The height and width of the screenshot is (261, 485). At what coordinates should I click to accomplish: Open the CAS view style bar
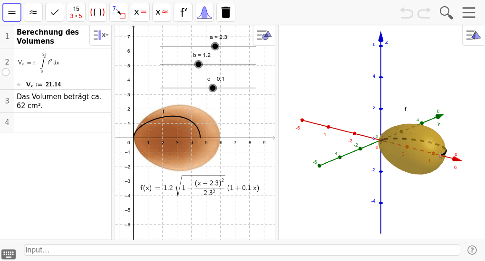pyautogui.click(x=101, y=35)
